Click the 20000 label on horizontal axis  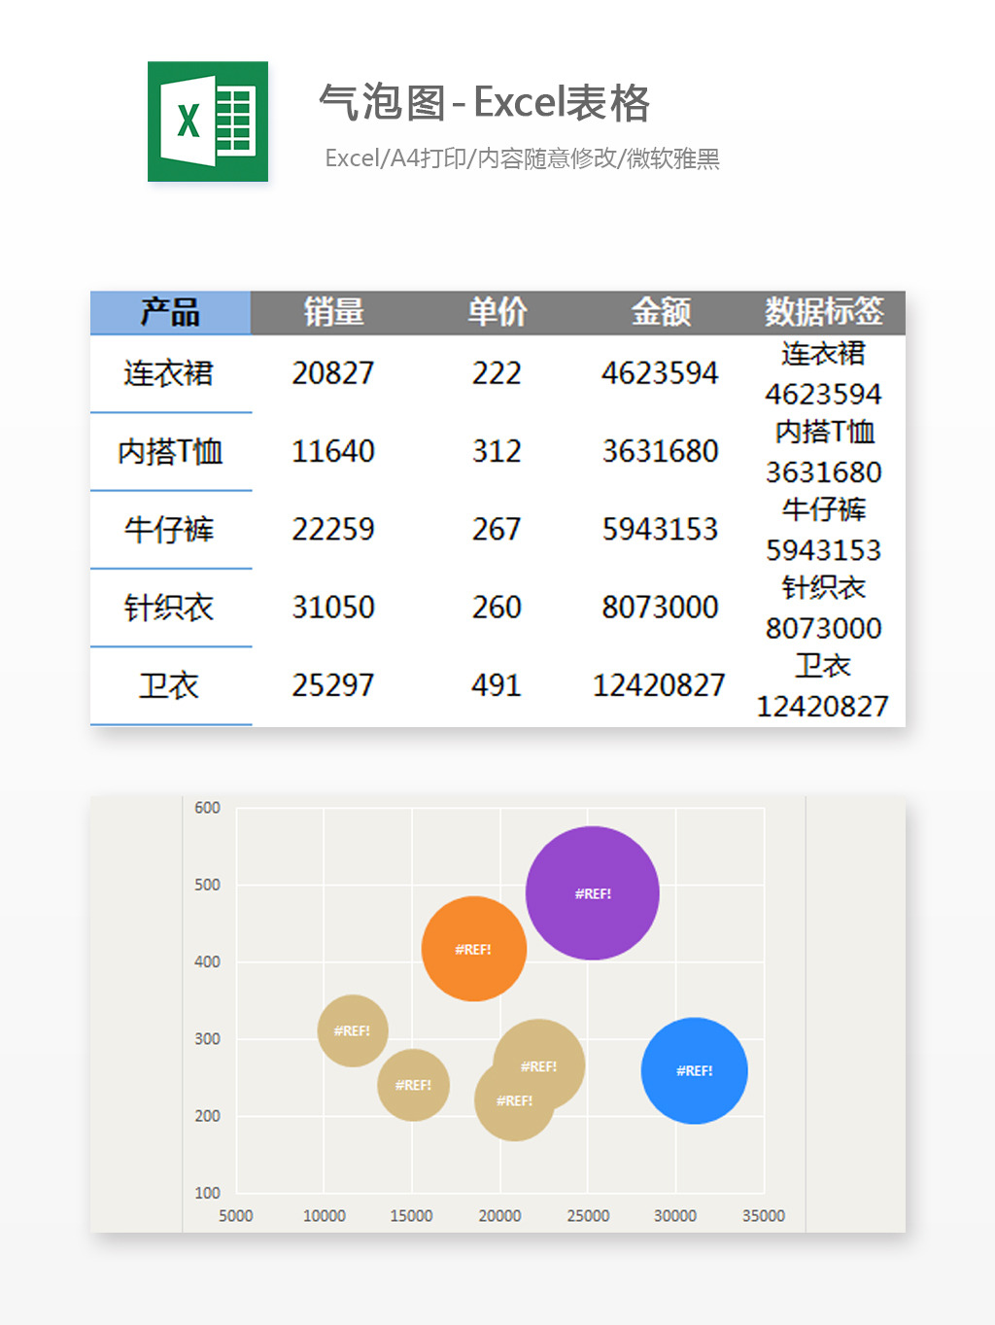pos(499,1216)
